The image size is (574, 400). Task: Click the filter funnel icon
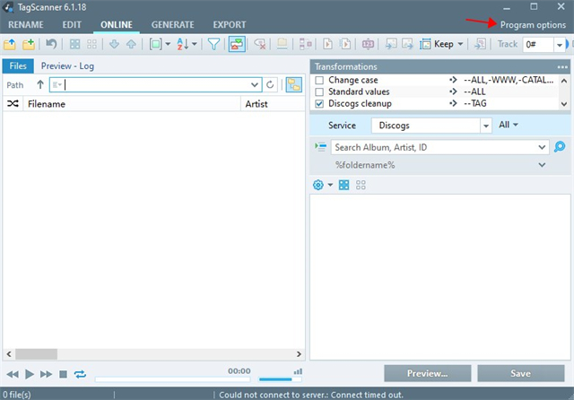pyautogui.click(x=214, y=43)
